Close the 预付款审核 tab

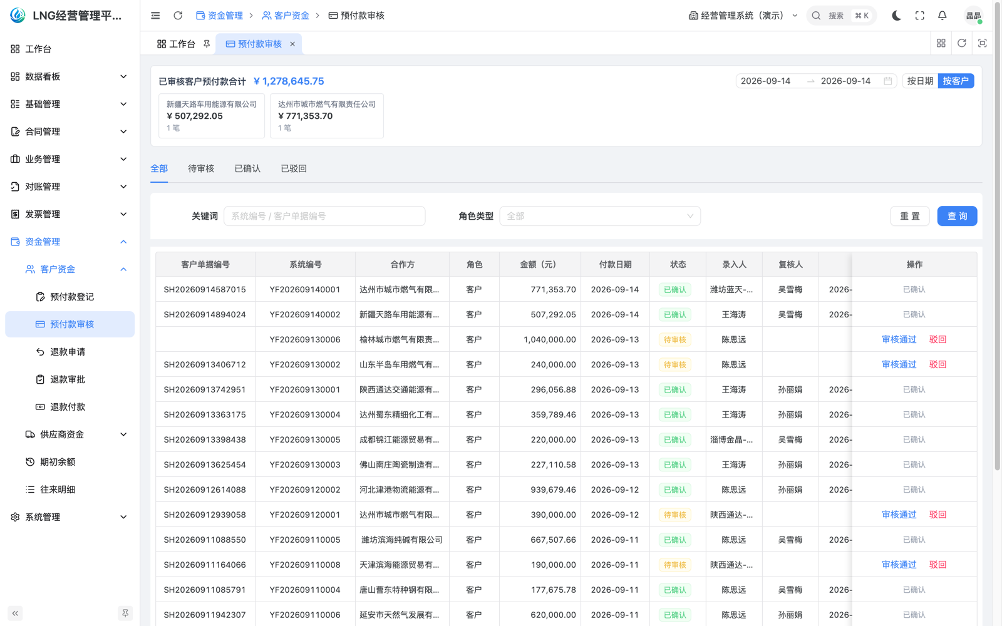point(292,44)
